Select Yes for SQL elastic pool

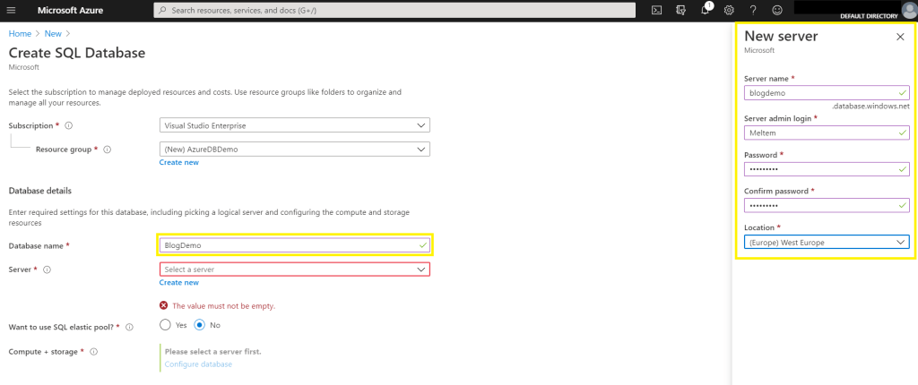[165, 325]
